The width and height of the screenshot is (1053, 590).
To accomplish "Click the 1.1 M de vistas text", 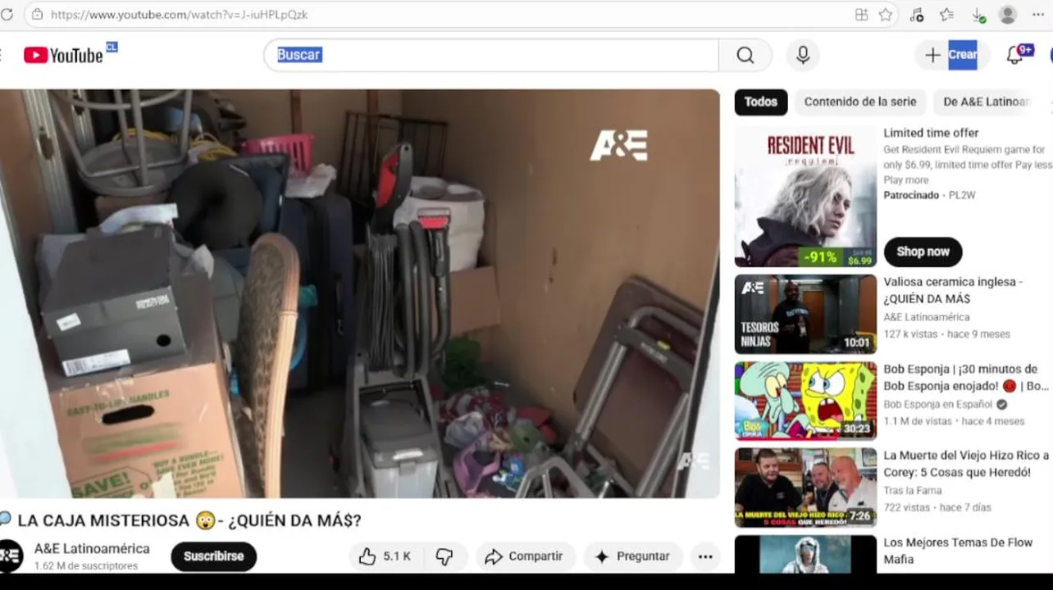I will point(918,421).
